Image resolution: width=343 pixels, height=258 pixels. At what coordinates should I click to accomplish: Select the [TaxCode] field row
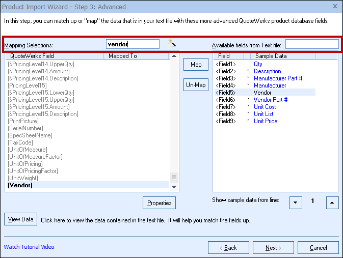click(20, 142)
